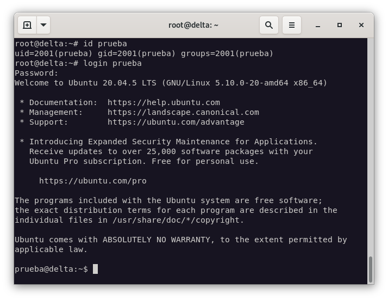Open the ubuntu.com/advantage support link
The height and width of the screenshot is (300, 388).
pos(176,122)
